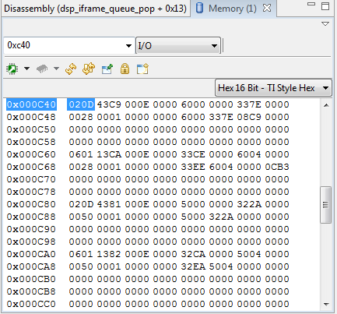This screenshot has width=337, height=314.
Task: Close the Memory (1) tab
Action: coord(267,8)
